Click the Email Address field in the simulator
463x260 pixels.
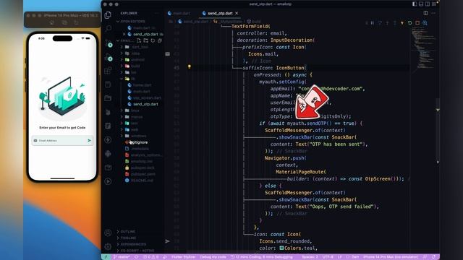click(x=62, y=141)
